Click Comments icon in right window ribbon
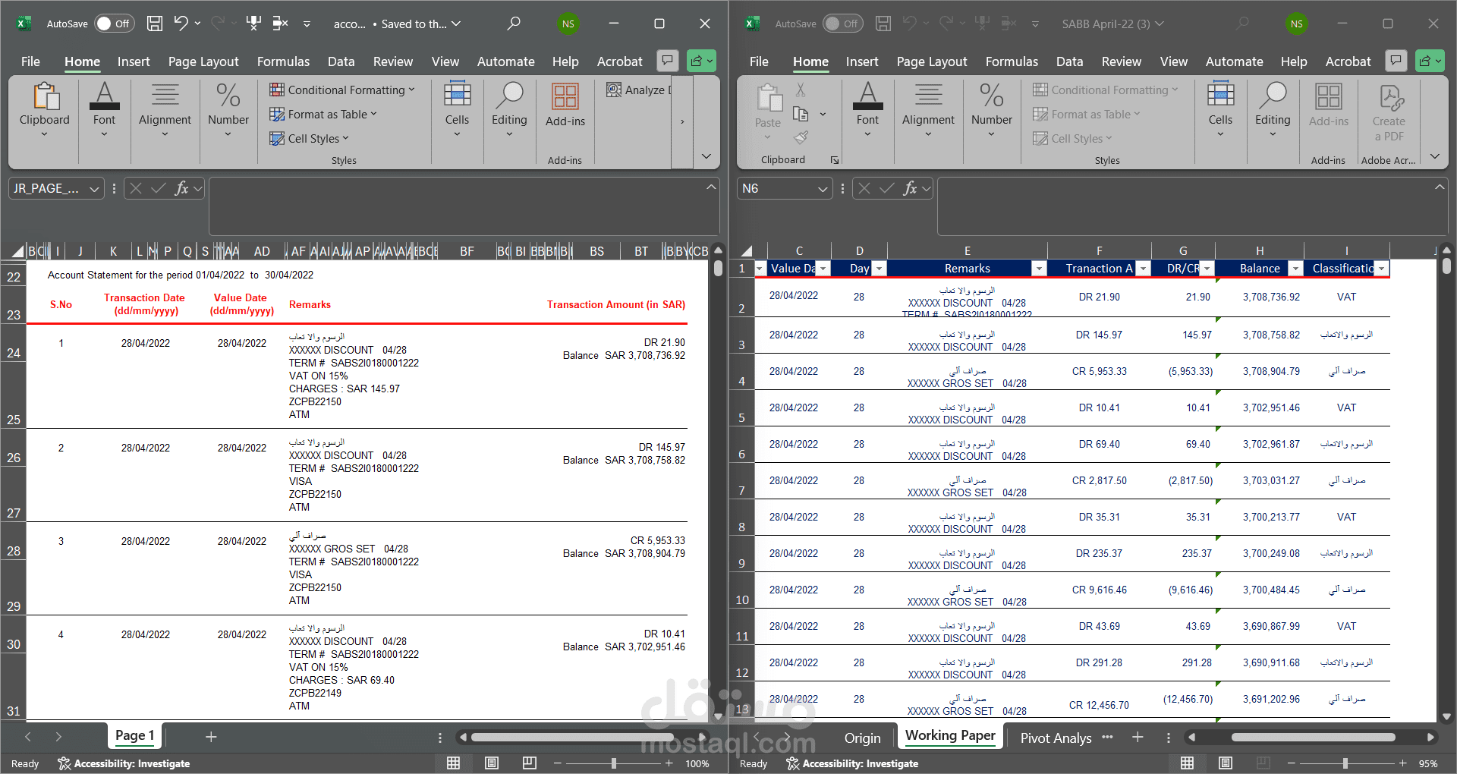 point(1396,61)
